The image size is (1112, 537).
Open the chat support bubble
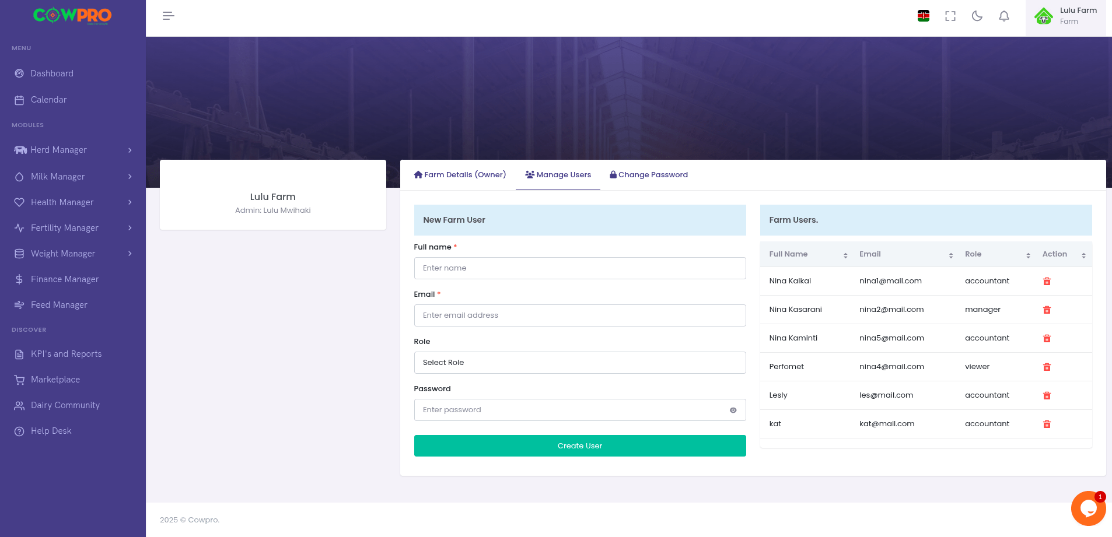click(1089, 508)
